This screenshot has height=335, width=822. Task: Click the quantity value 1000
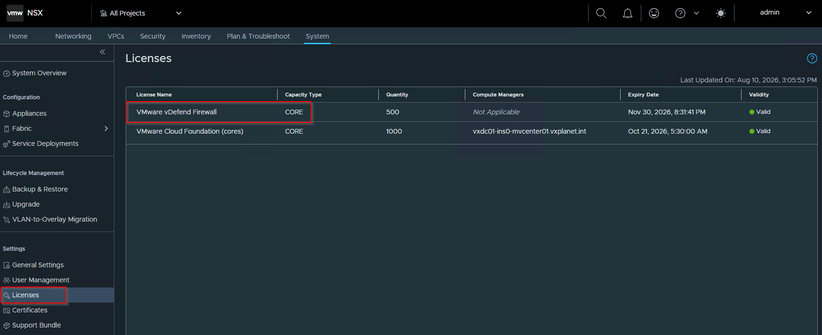(394, 131)
